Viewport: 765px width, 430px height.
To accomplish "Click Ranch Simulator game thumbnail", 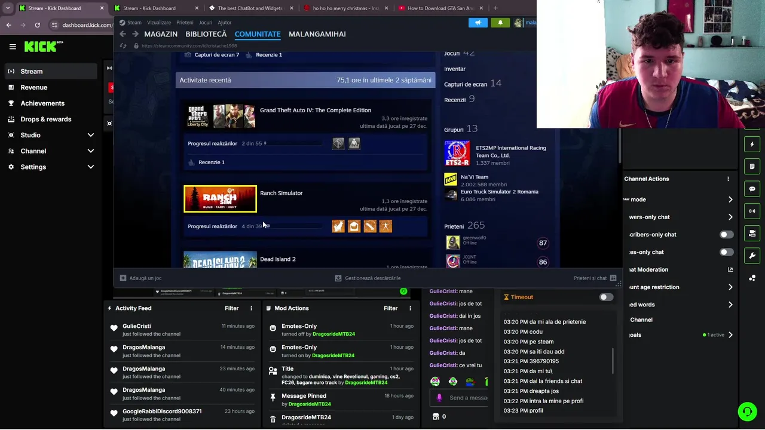I will point(220,199).
